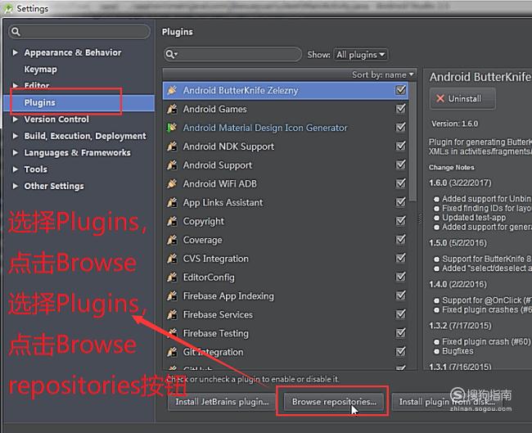Click the settings search field
The height and width of the screenshot is (433, 532).
pyautogui.click(x=79, y=32)
